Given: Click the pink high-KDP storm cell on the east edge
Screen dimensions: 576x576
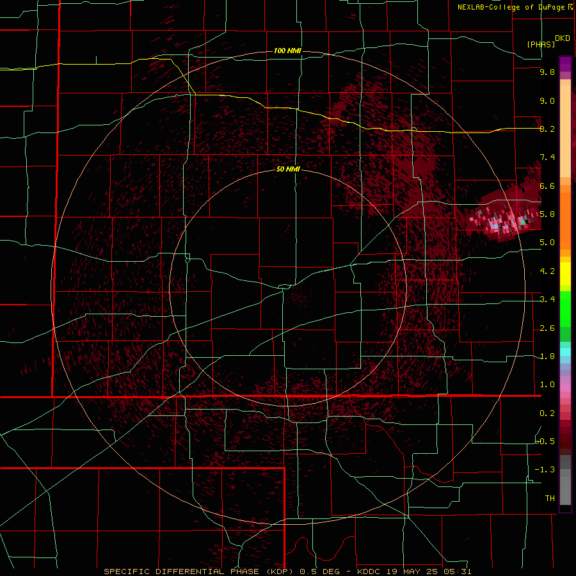Looking at the screenshot, I should pos(503,220).
